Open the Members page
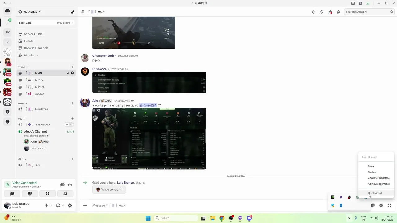This screenshot has height=223, width=397. pos(46,55)
